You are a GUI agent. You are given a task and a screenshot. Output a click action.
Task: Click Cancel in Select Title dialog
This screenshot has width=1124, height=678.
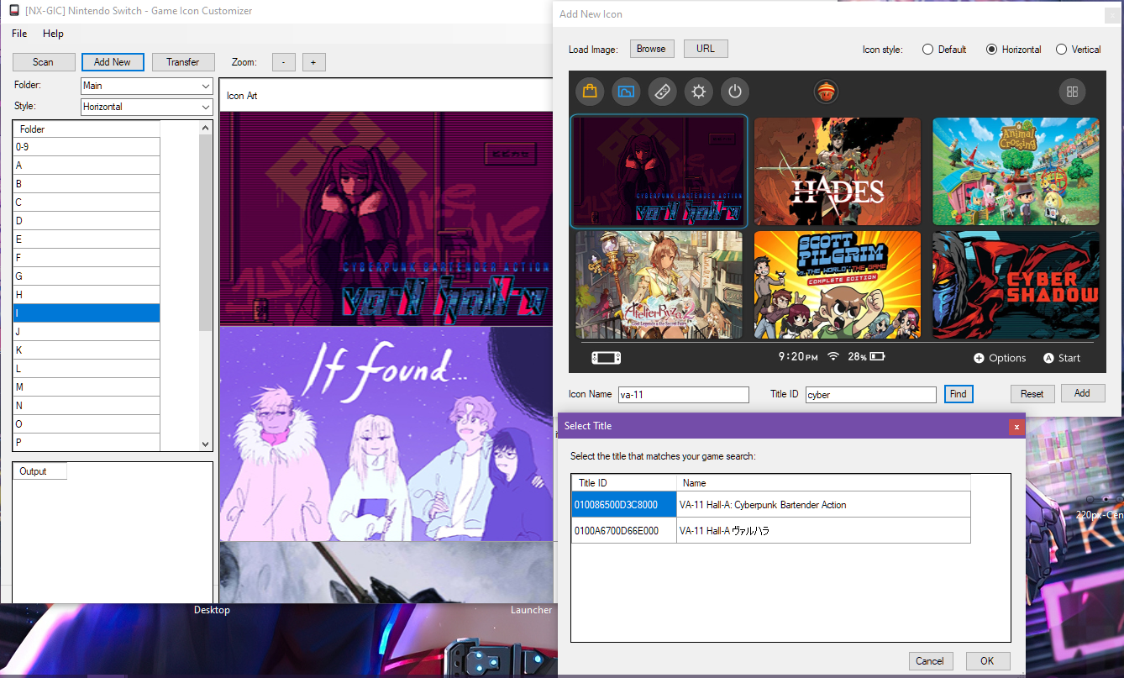point(930,661)
